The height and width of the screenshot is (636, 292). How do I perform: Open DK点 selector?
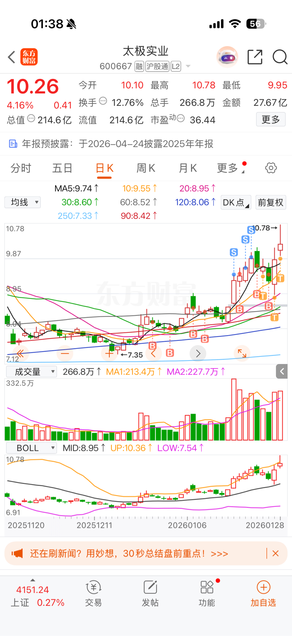coord(236,202)
